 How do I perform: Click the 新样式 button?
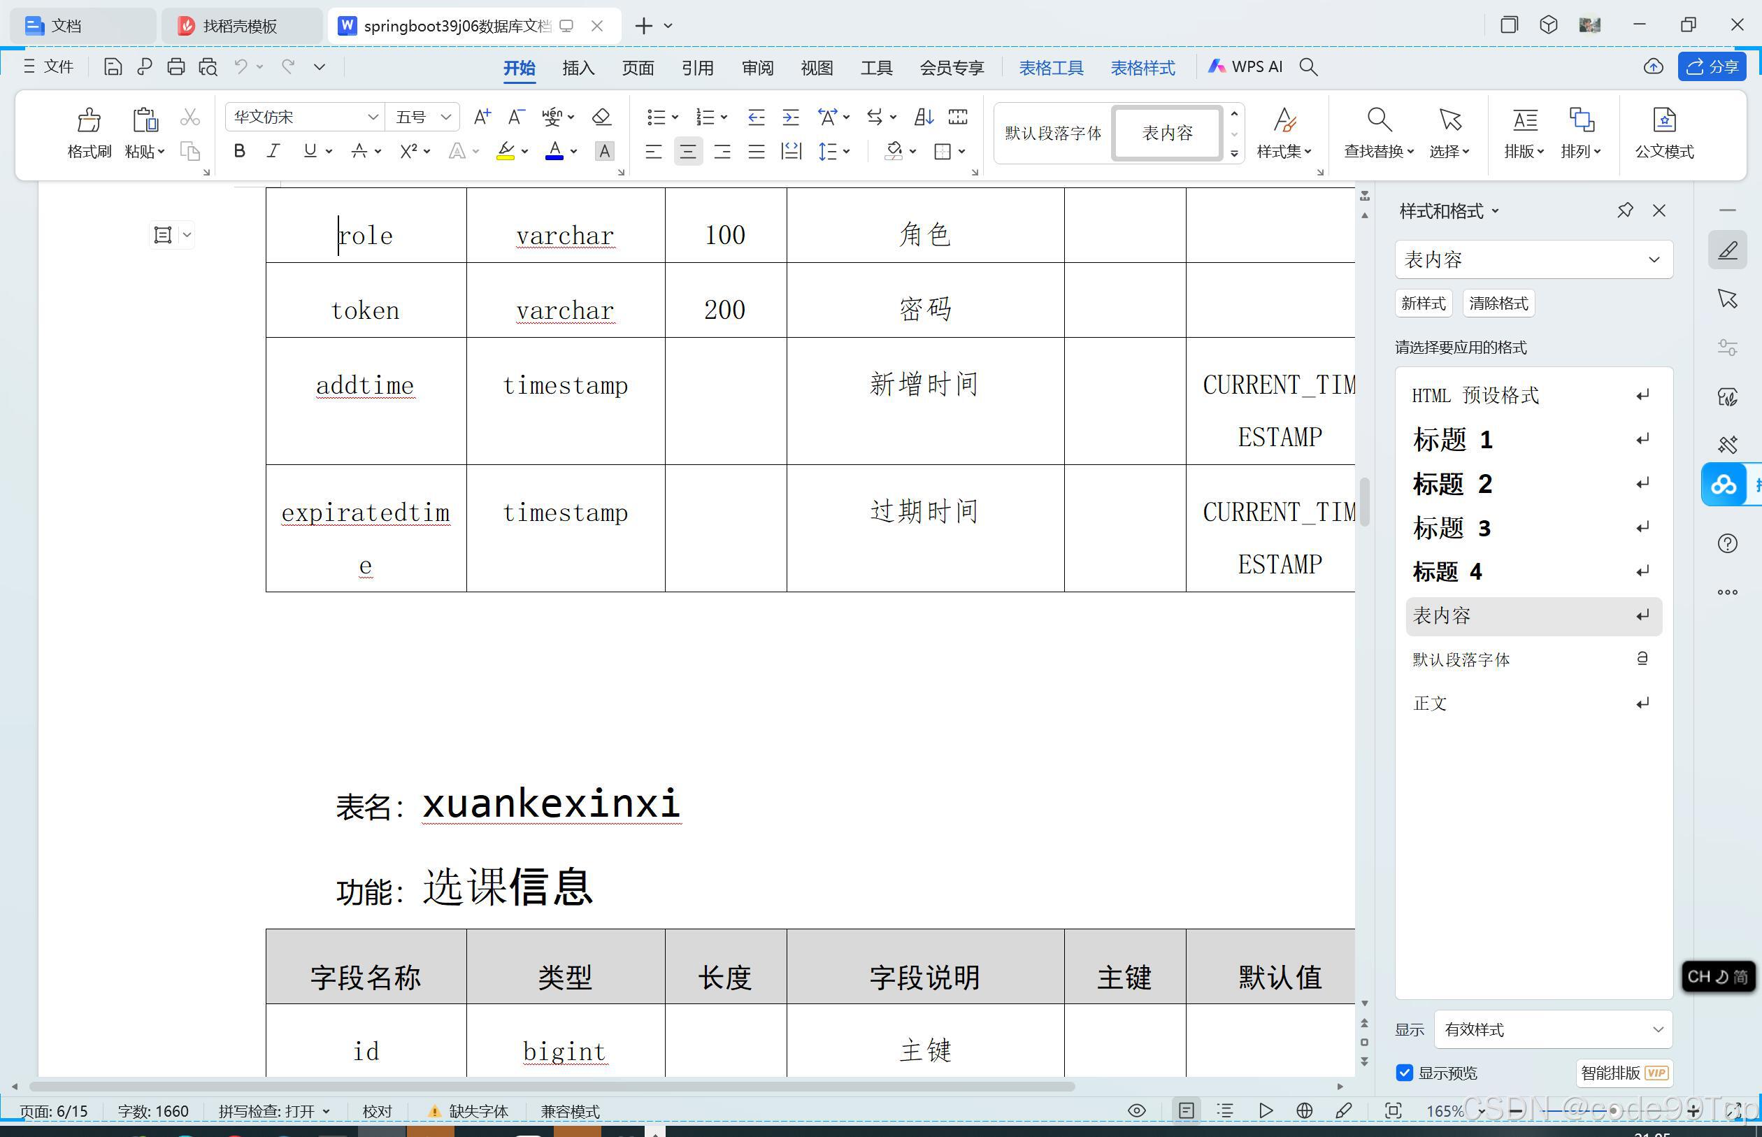[1422, 303]
